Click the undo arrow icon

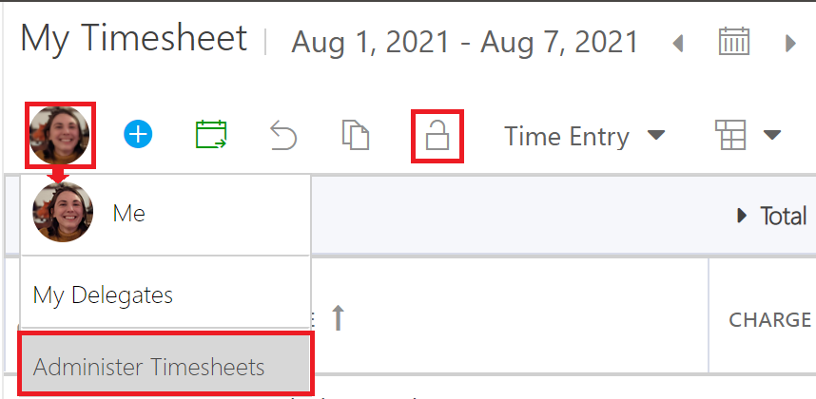pyautogui.click(x=283, y=135)
